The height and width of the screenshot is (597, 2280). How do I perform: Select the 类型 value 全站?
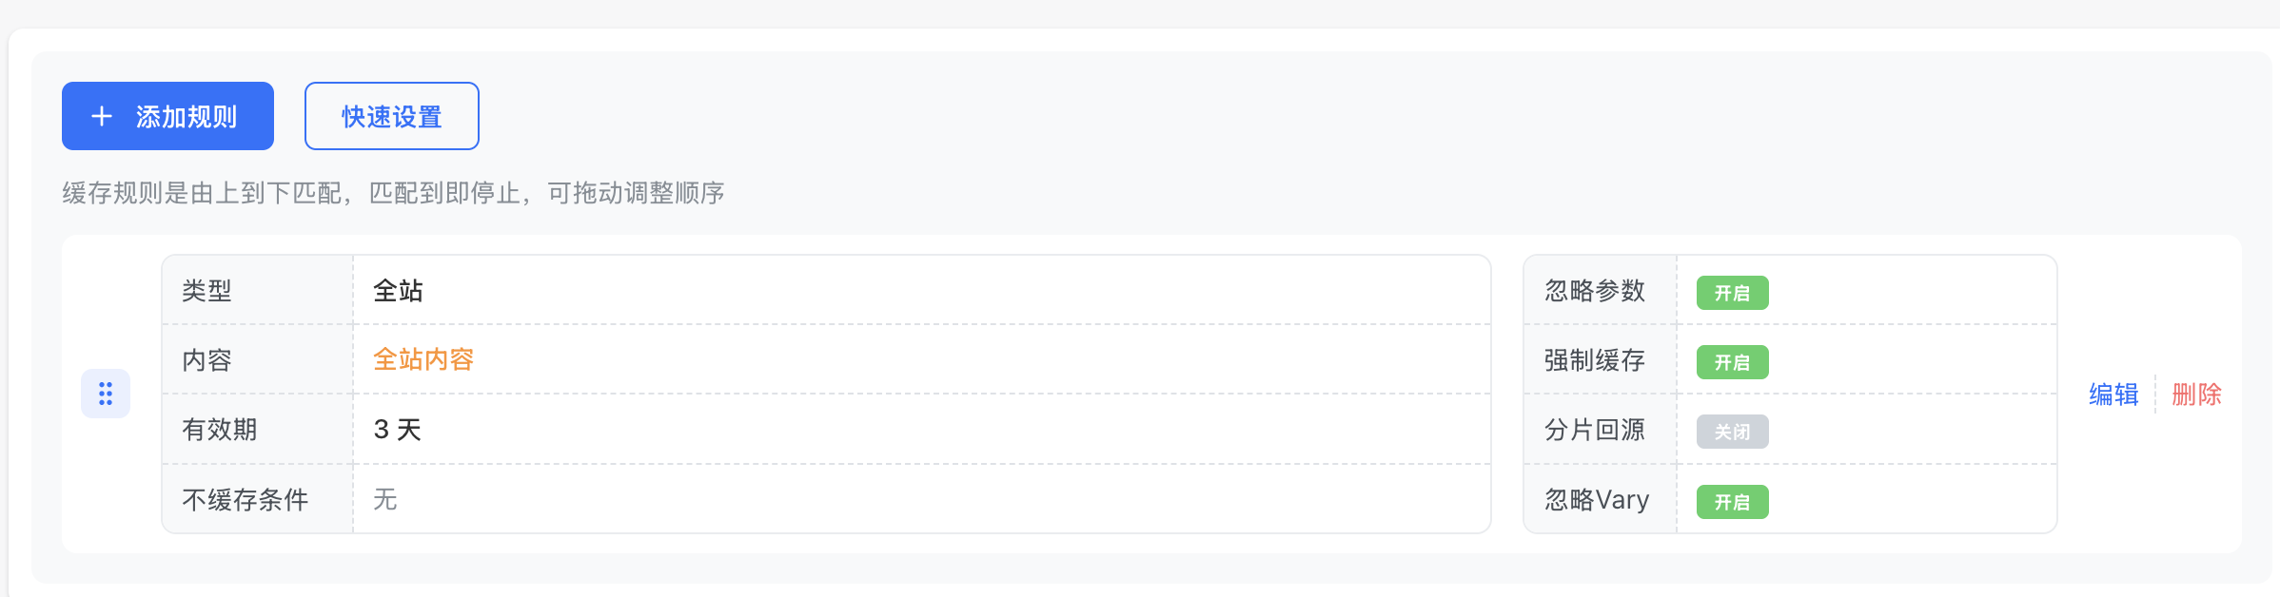click(x=398, y=290)
